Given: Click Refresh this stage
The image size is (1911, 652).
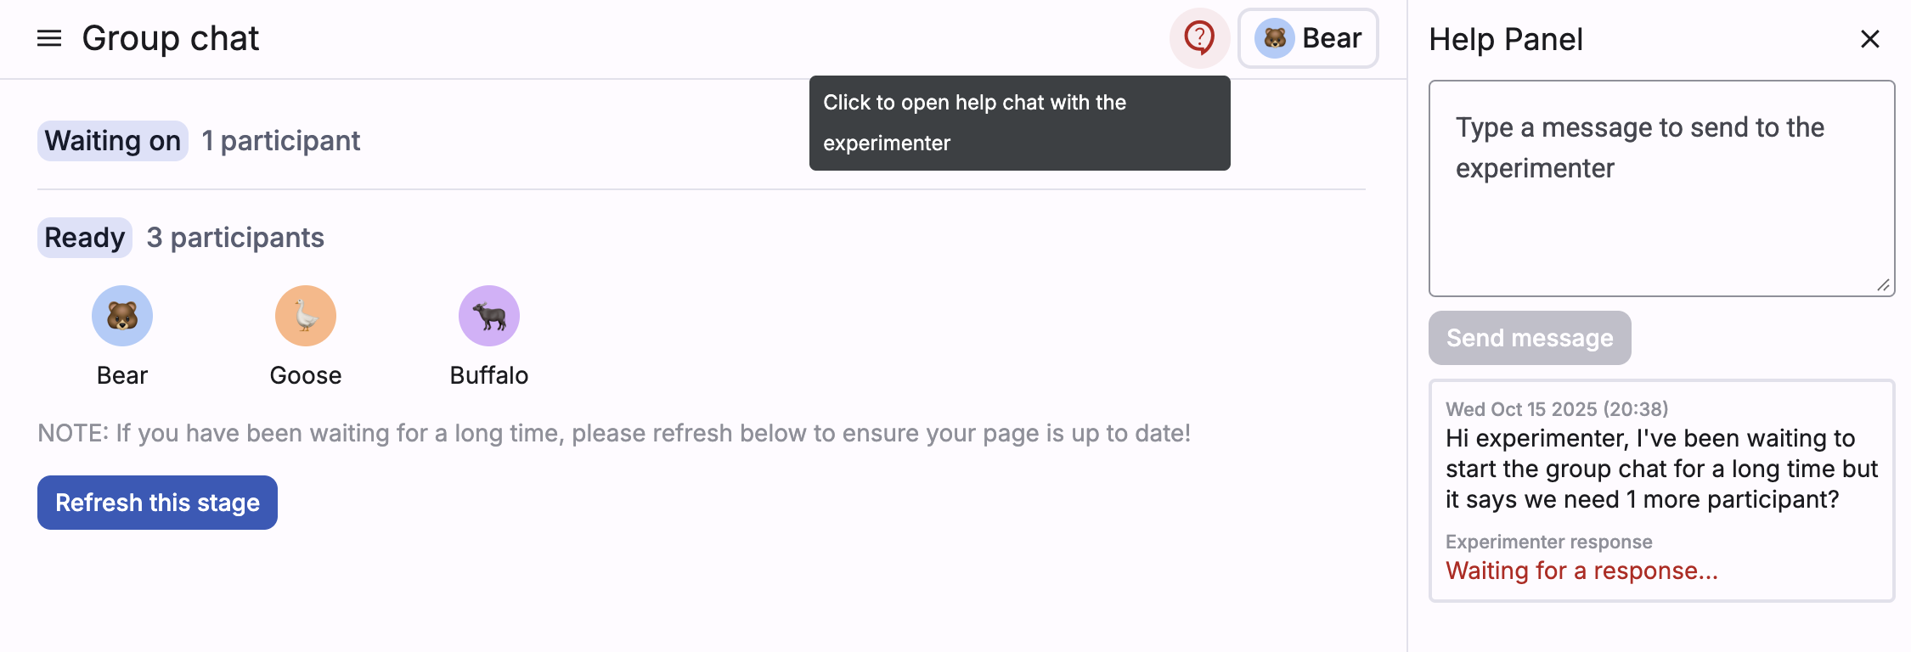Looking at the screenshot, I should click(156, 503).
